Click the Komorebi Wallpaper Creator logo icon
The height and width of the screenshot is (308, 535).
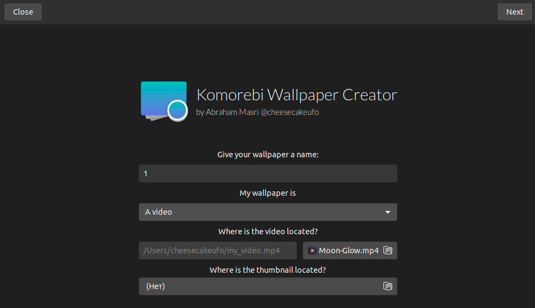click(164, 101)
